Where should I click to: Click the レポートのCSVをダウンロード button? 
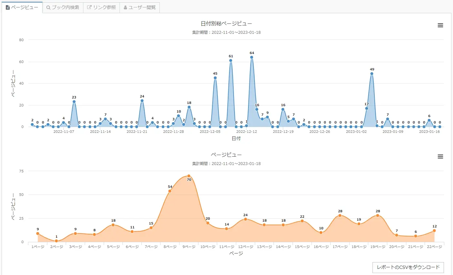tap(408, 268)
